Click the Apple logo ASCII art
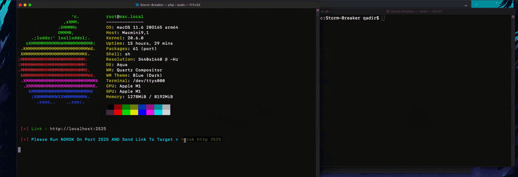This screenshot has width=518, height=177. click(58, 59)
